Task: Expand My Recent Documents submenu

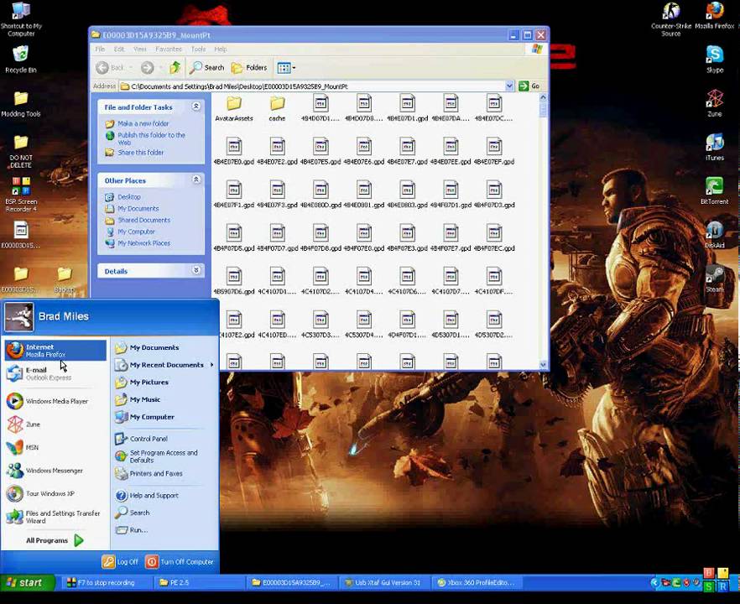Action: click(164, 365)
